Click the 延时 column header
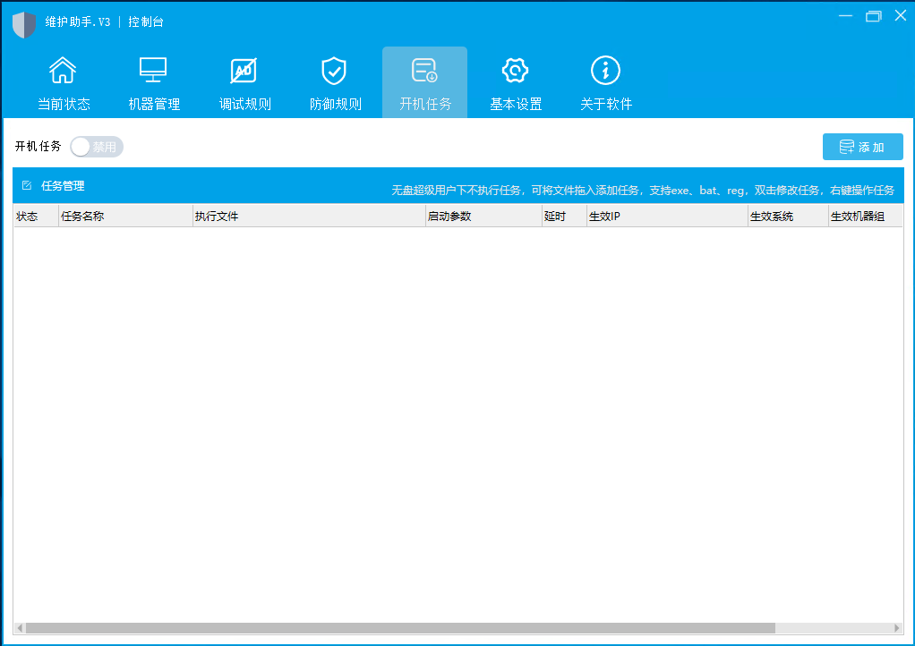This screenshot has width=915, height=646. [x=564, y=217]
